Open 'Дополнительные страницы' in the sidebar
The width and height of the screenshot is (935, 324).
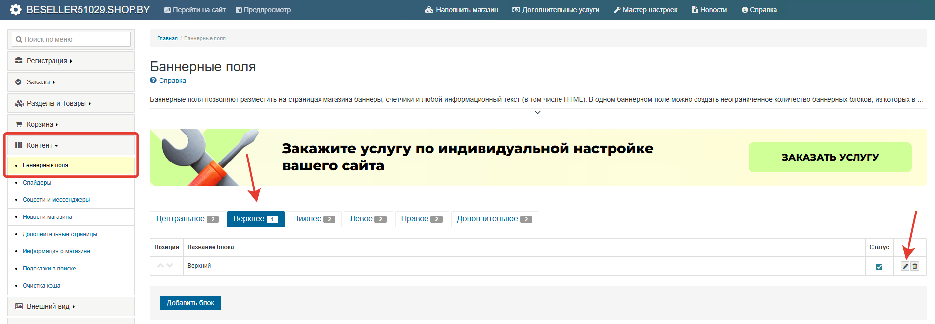(x=60, y=234)
